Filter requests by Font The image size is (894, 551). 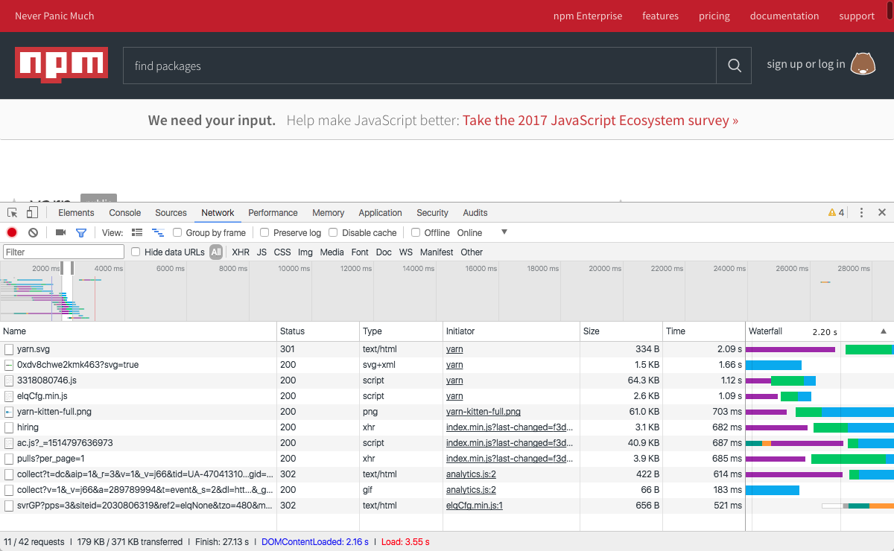(360, 252)
